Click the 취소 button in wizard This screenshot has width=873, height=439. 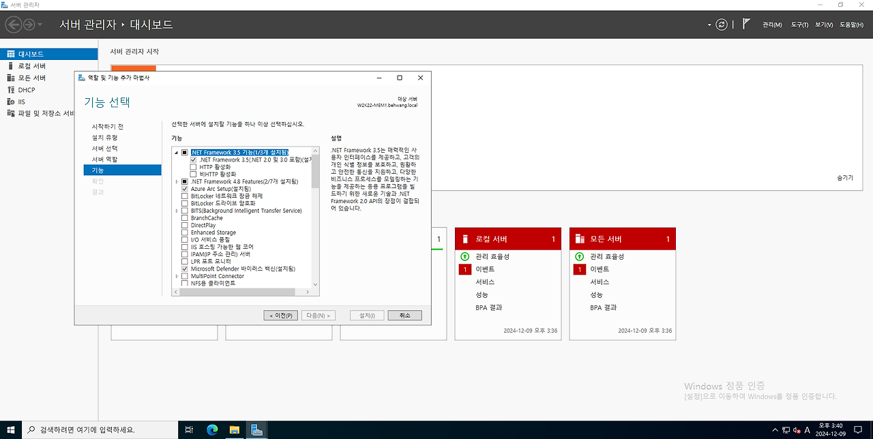pos(404,316)
